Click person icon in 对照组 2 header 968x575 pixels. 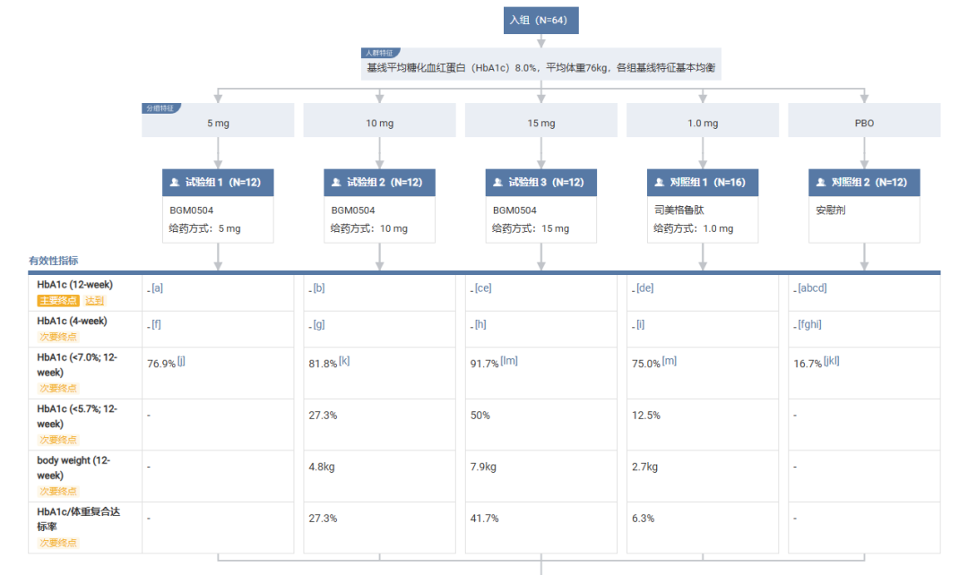[x=821, y=183]
